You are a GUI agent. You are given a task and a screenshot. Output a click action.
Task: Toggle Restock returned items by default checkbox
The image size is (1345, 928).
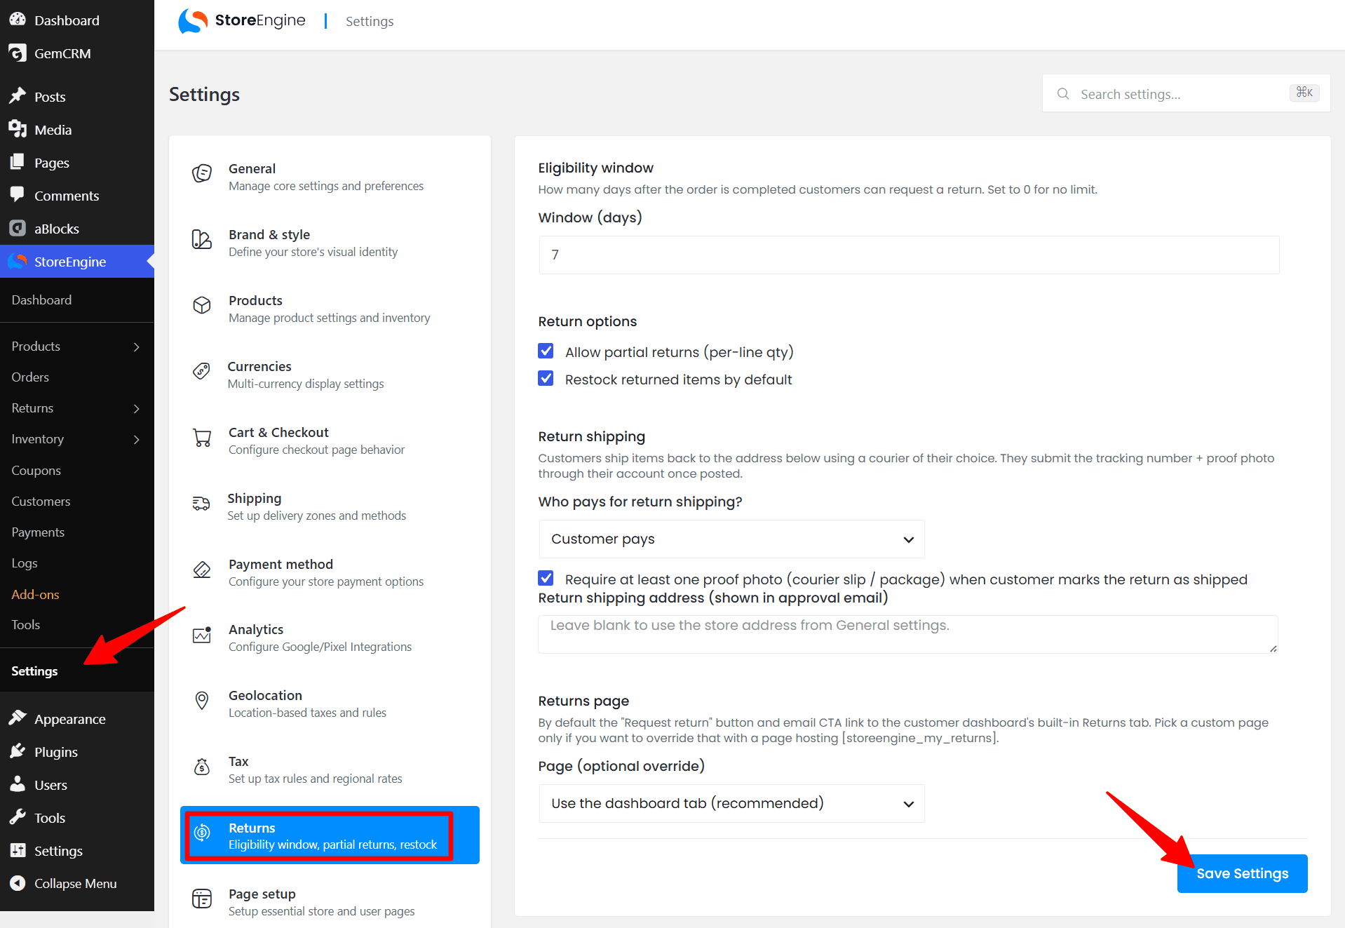(546, 379)
